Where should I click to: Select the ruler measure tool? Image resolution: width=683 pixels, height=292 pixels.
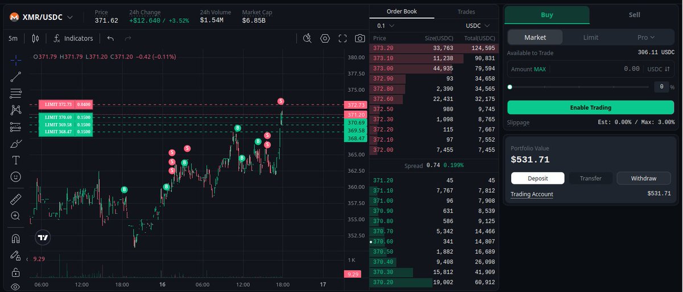[x=16, y=199]
